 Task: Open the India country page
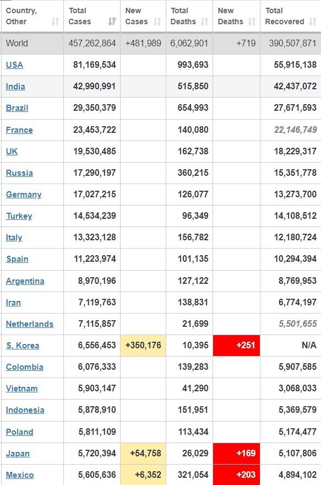point(15,87)
